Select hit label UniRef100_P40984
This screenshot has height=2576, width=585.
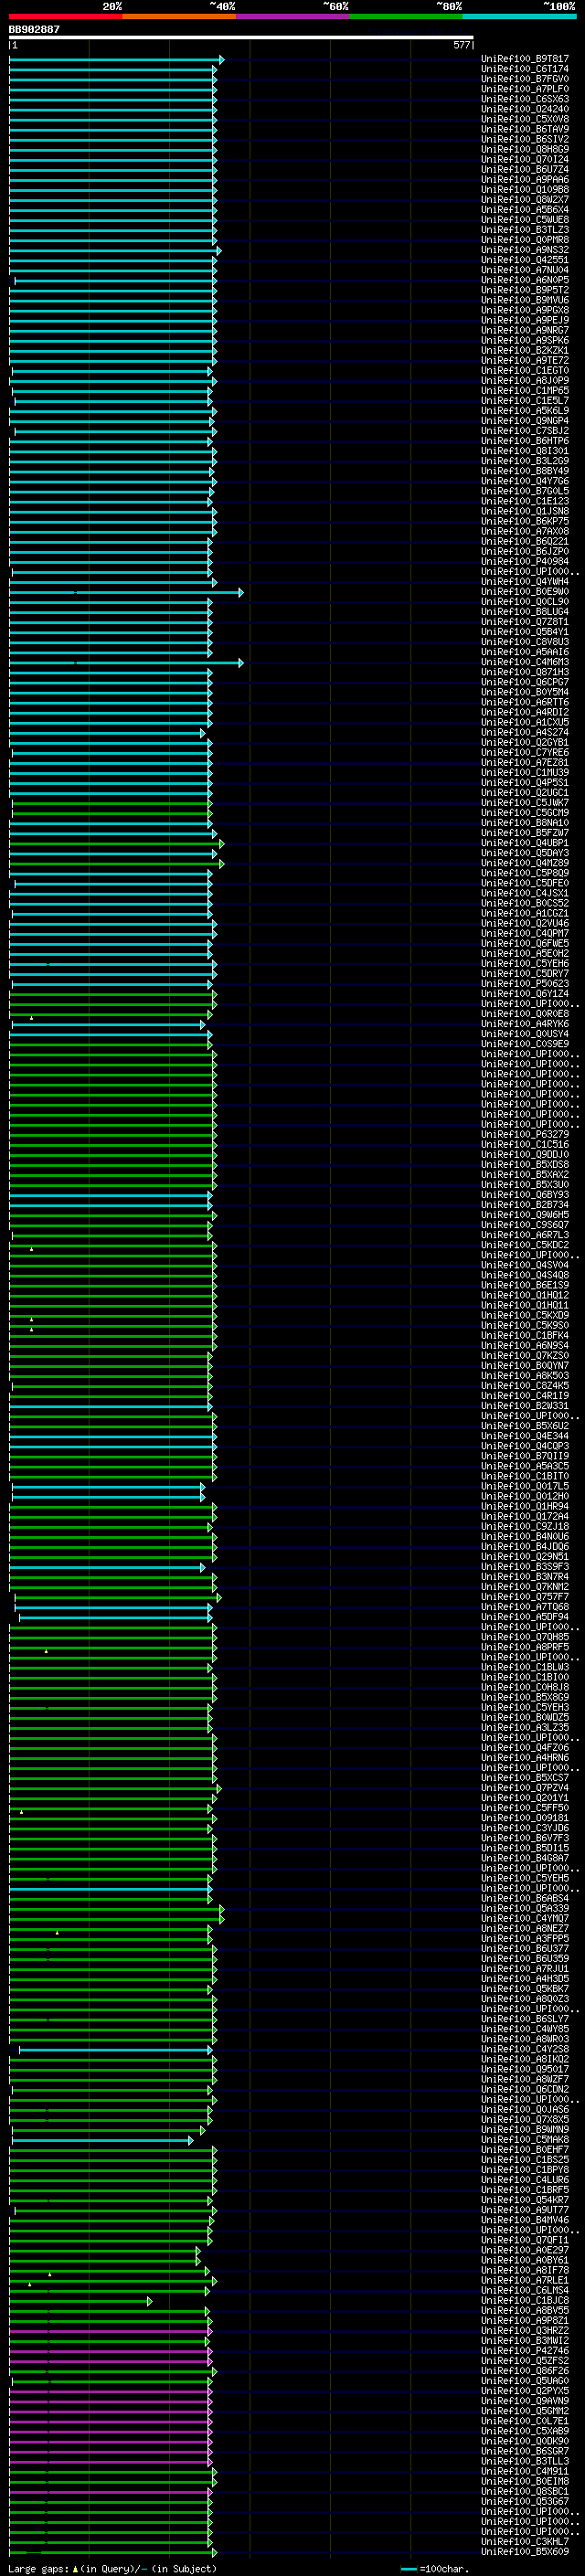tap(525, 561)
